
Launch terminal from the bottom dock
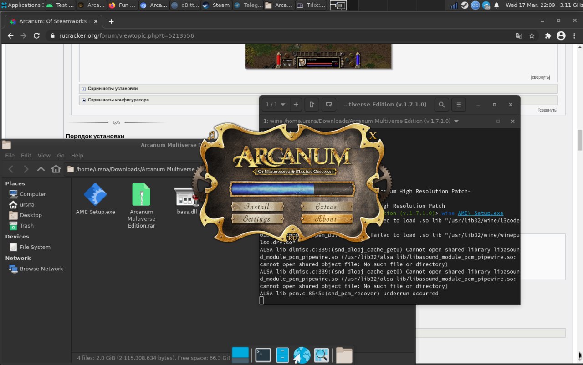tap(263, 355)
